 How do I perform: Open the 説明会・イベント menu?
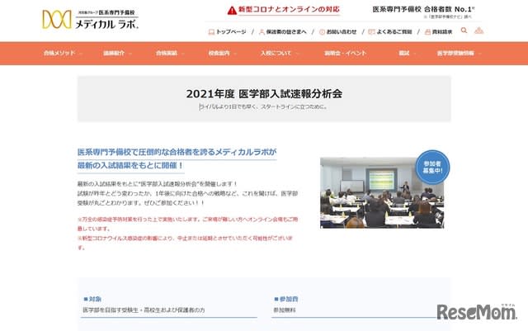pyautogui.click(x=345, y=54)
